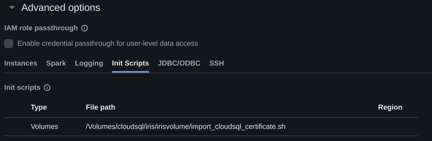
Task: Click the 'Enable credential passthrough for user-level data access' text
Action: coord(107,43)
